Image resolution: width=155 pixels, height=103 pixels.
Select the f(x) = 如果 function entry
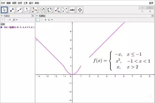coord(19,27)
